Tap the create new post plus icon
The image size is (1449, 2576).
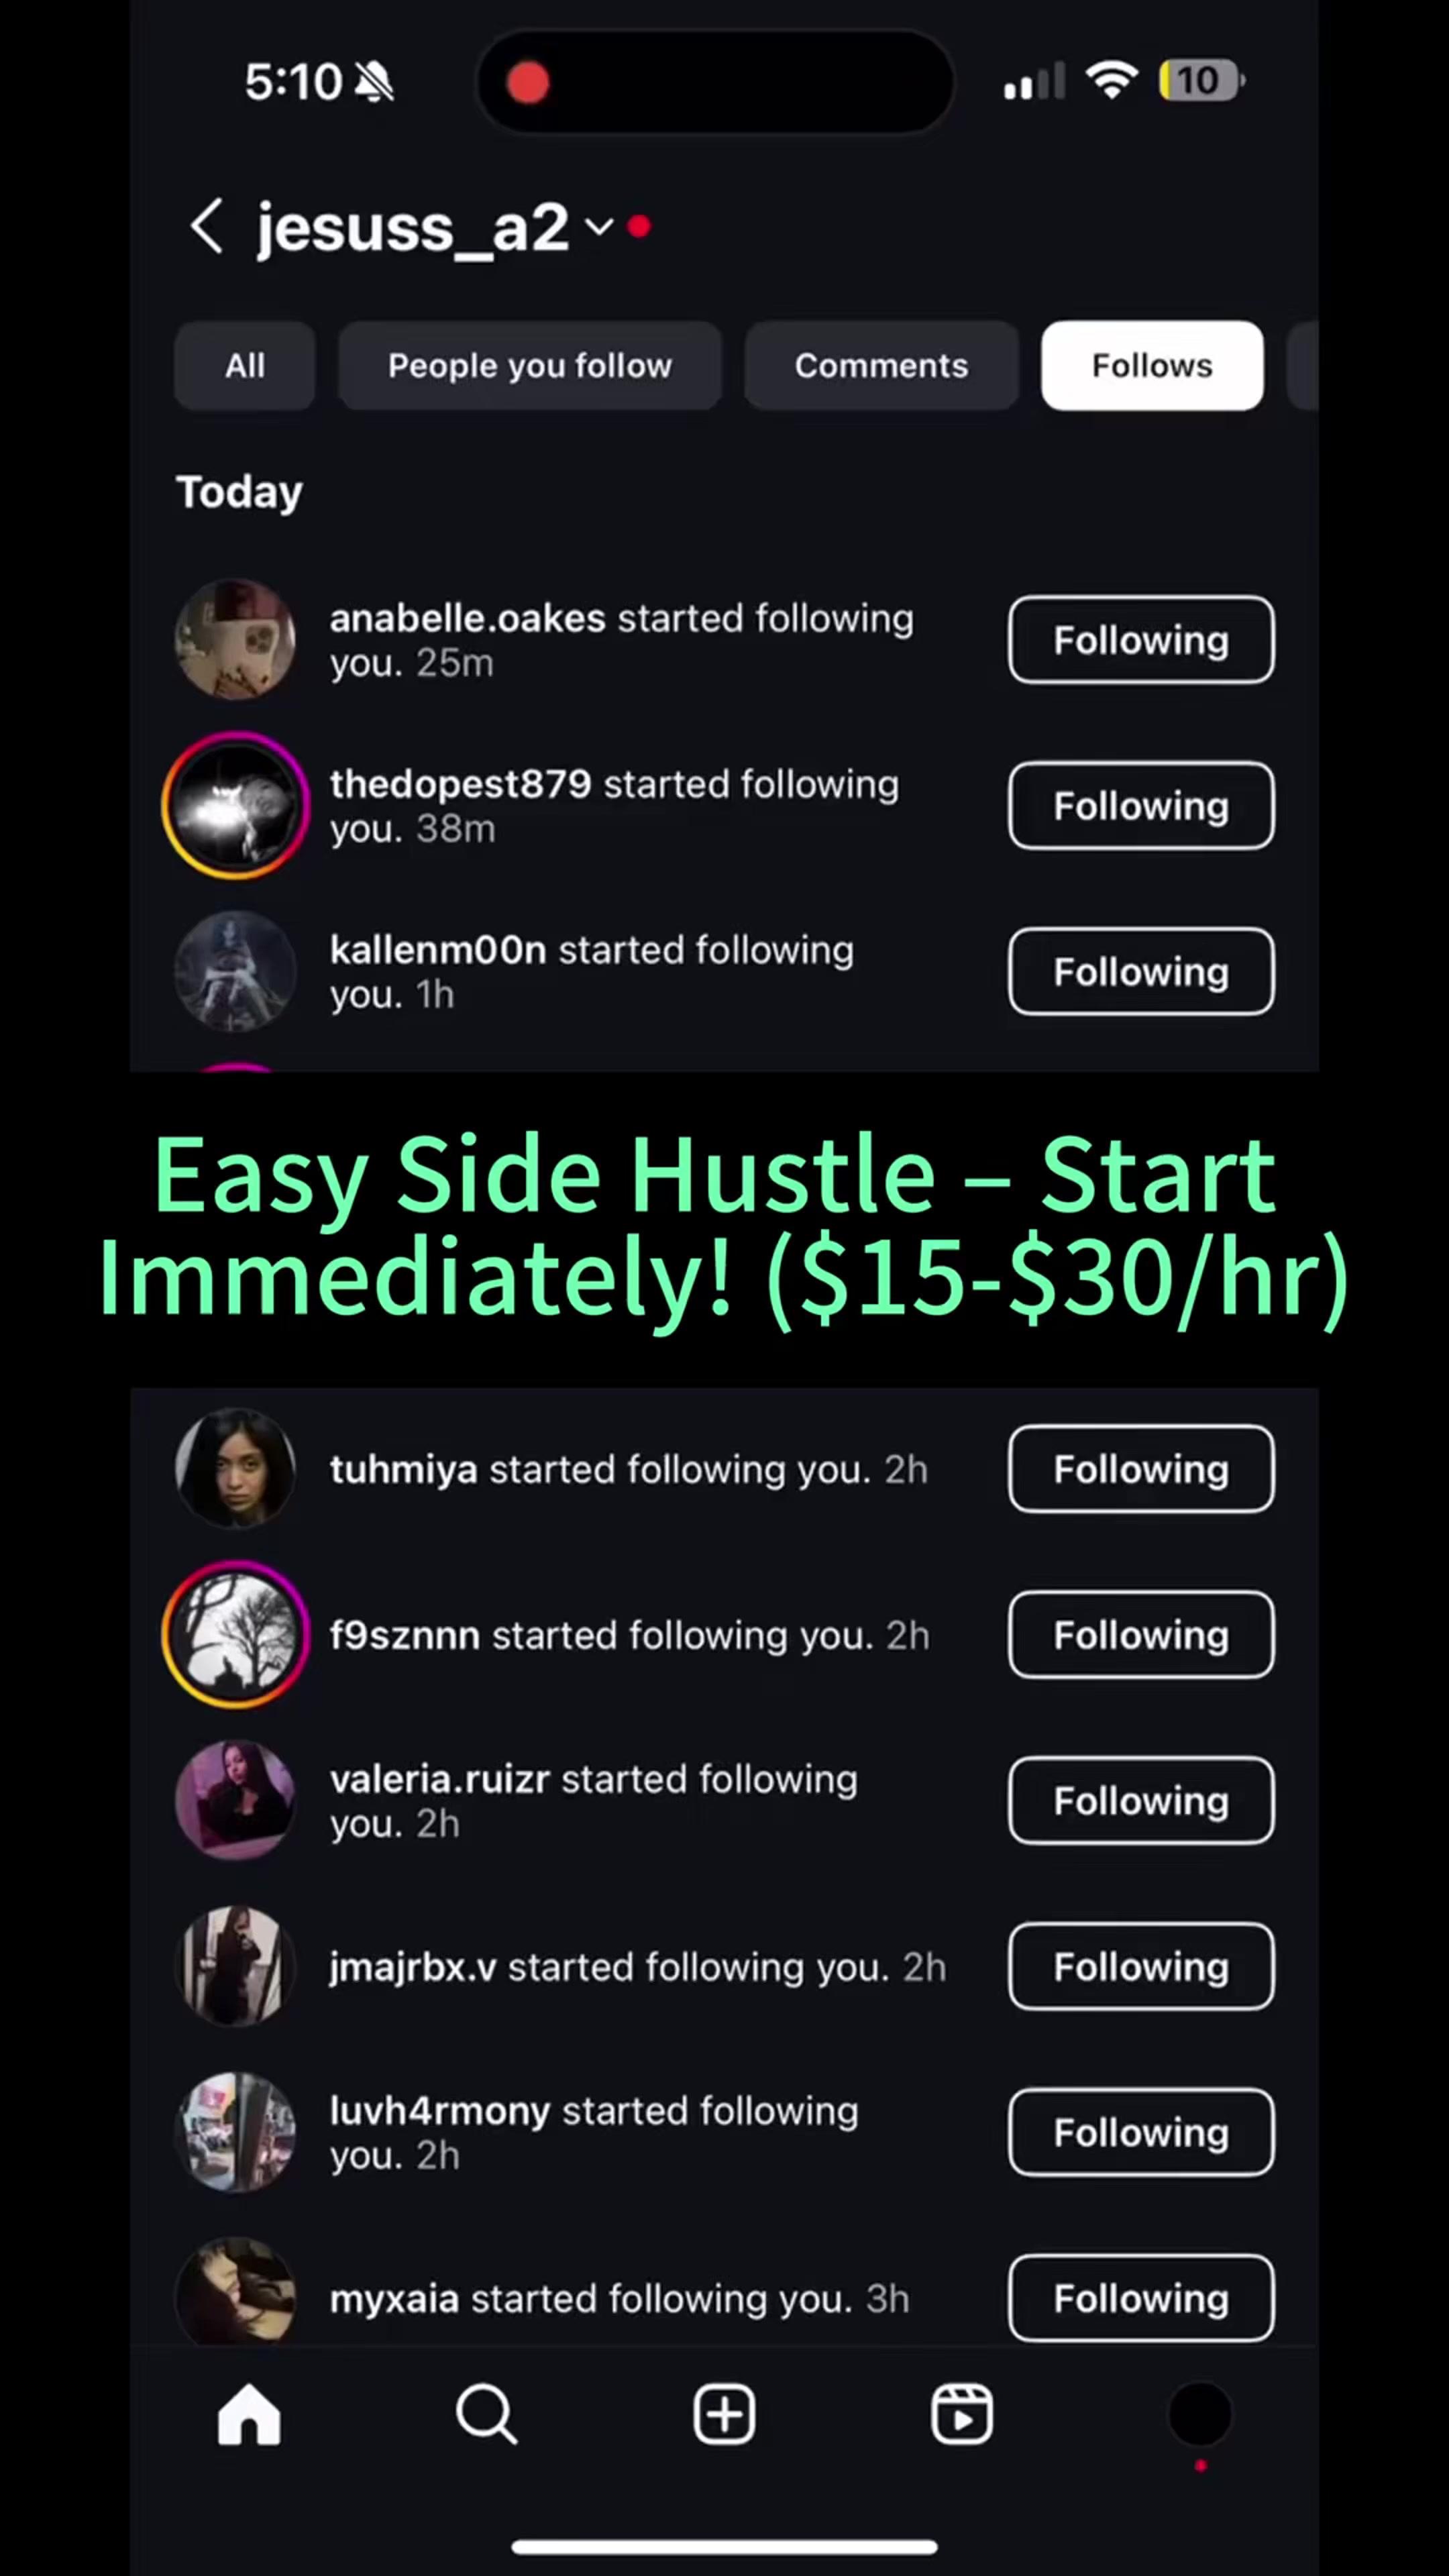click(x=724, y=2414)
